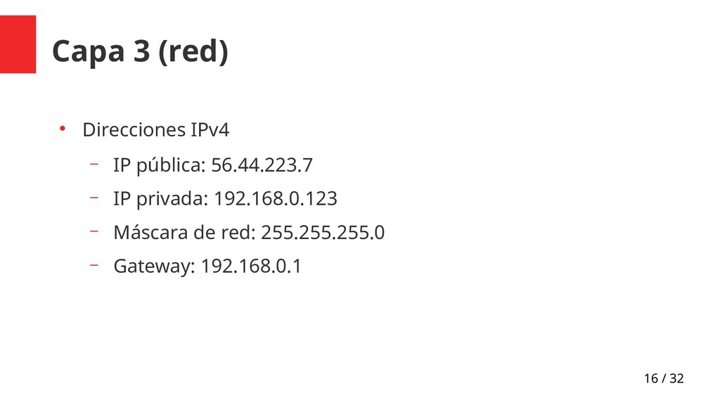Click the word Capa in the title
Screen dimensions: 720x405
[x=88, y=51]
